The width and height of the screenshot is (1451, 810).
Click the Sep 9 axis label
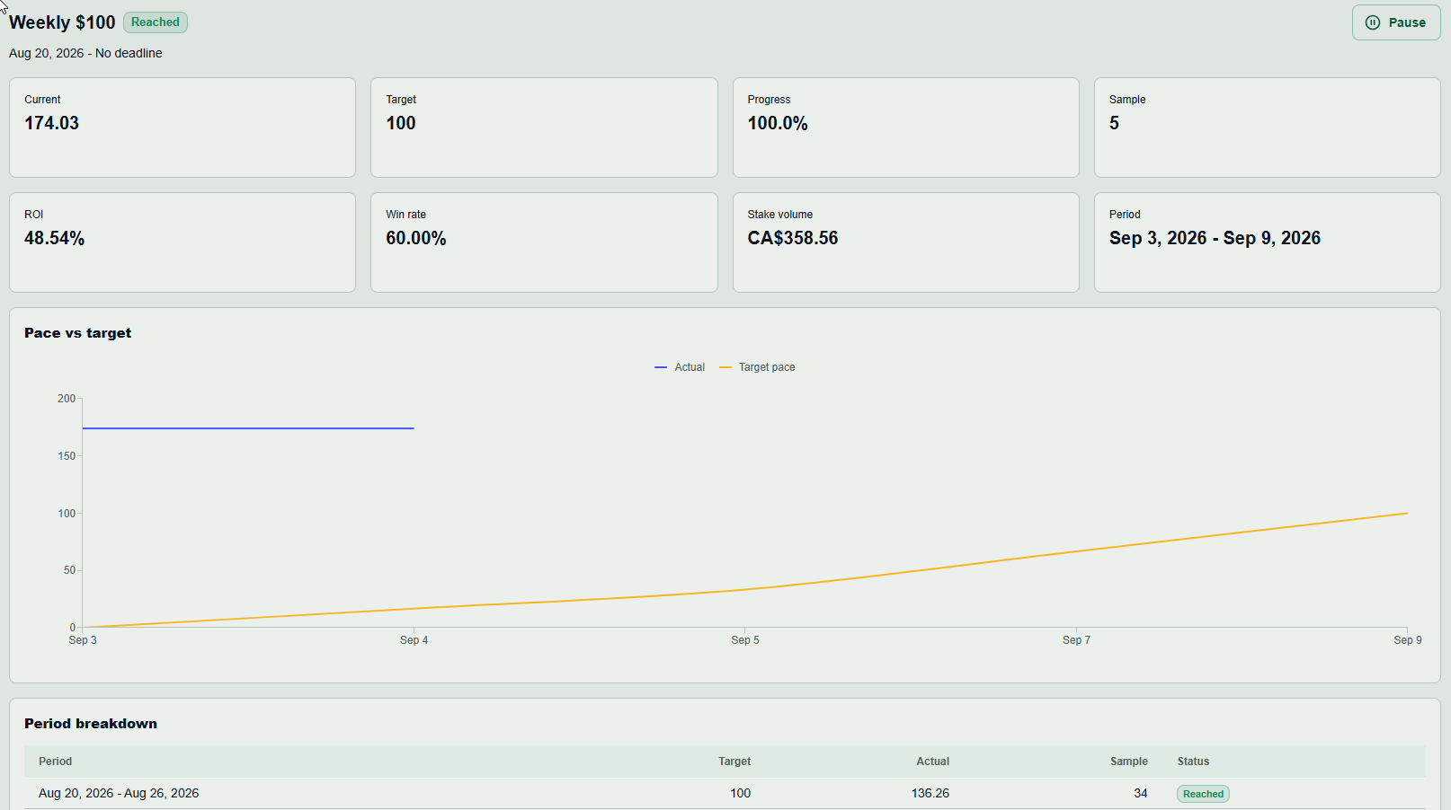pos(1408,640)
